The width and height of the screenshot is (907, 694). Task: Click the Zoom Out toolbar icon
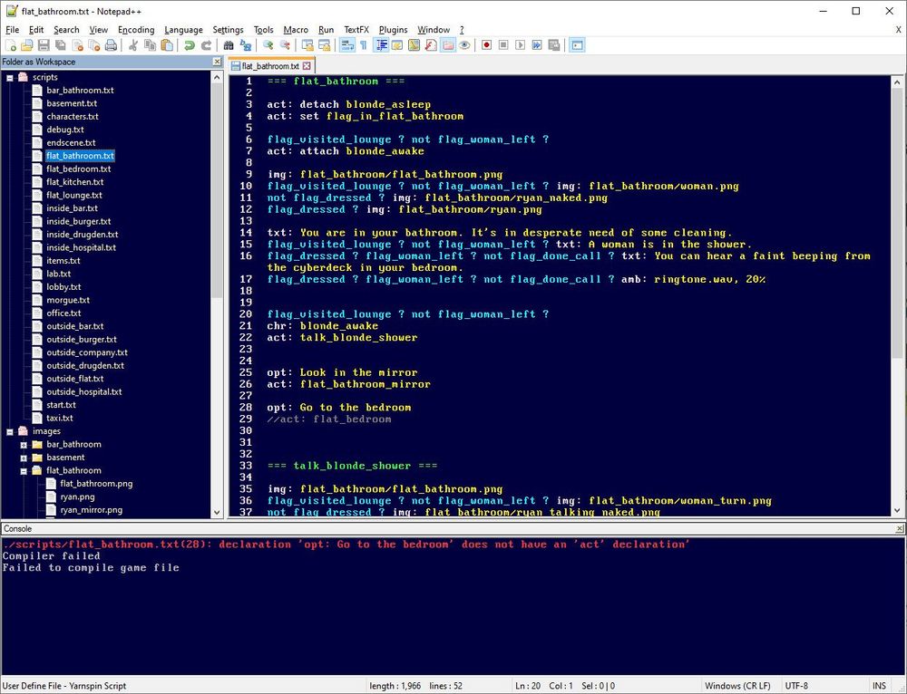point(285,45)
